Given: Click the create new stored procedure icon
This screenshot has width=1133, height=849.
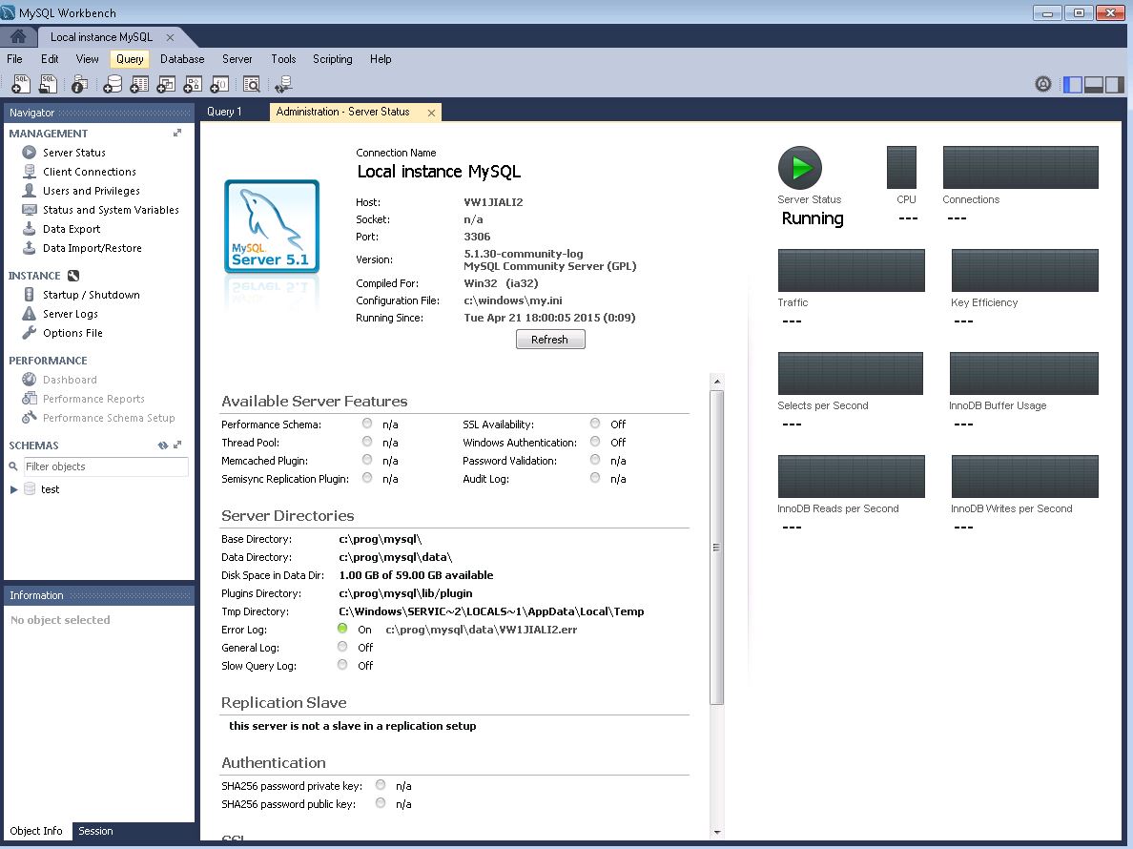Looking at the screenshot, I should (x=193, y=85).
